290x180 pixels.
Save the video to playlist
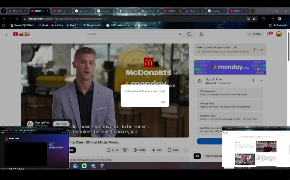point(173,150)
